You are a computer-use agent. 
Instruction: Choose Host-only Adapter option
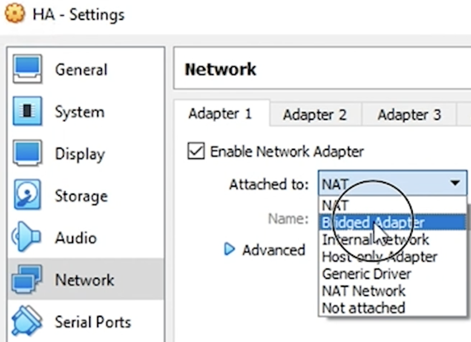[392, 257]
